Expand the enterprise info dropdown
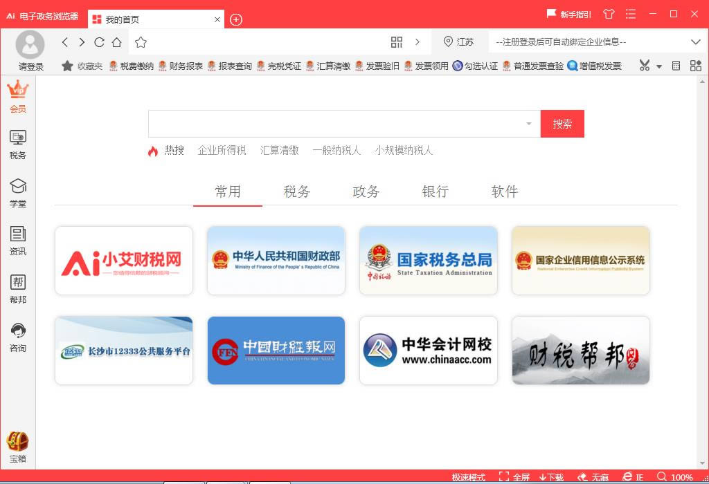This screenshot has width=709, height=484. pos(695,42)
